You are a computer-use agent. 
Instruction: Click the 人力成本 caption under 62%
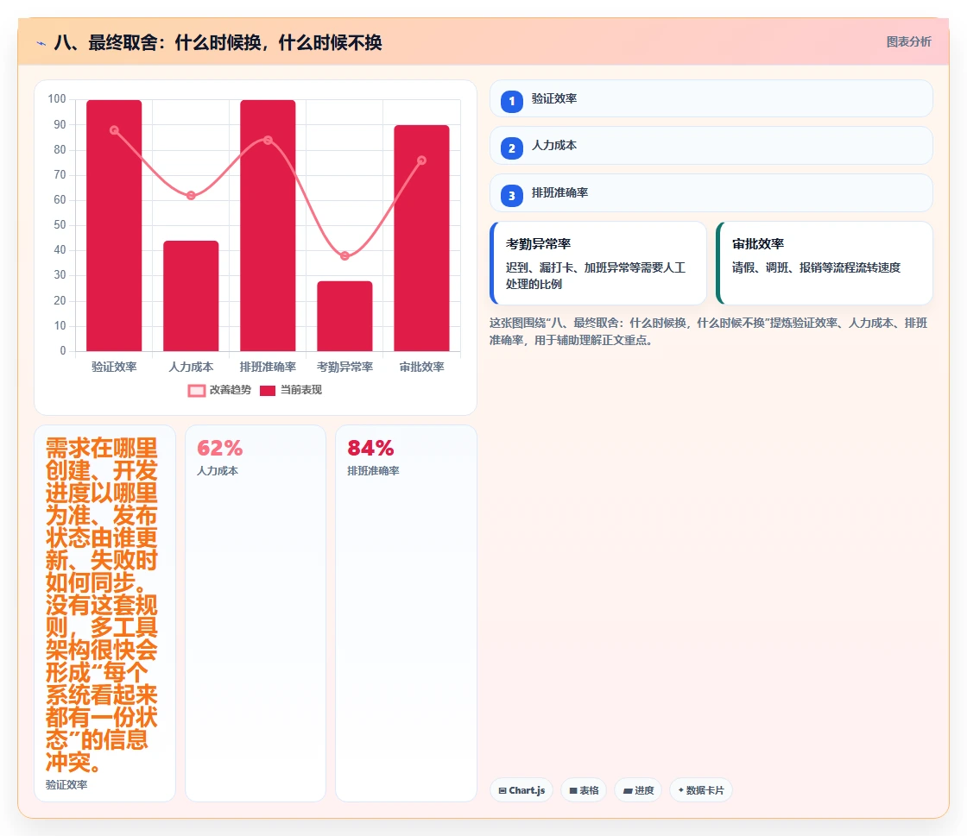(218, 471)
